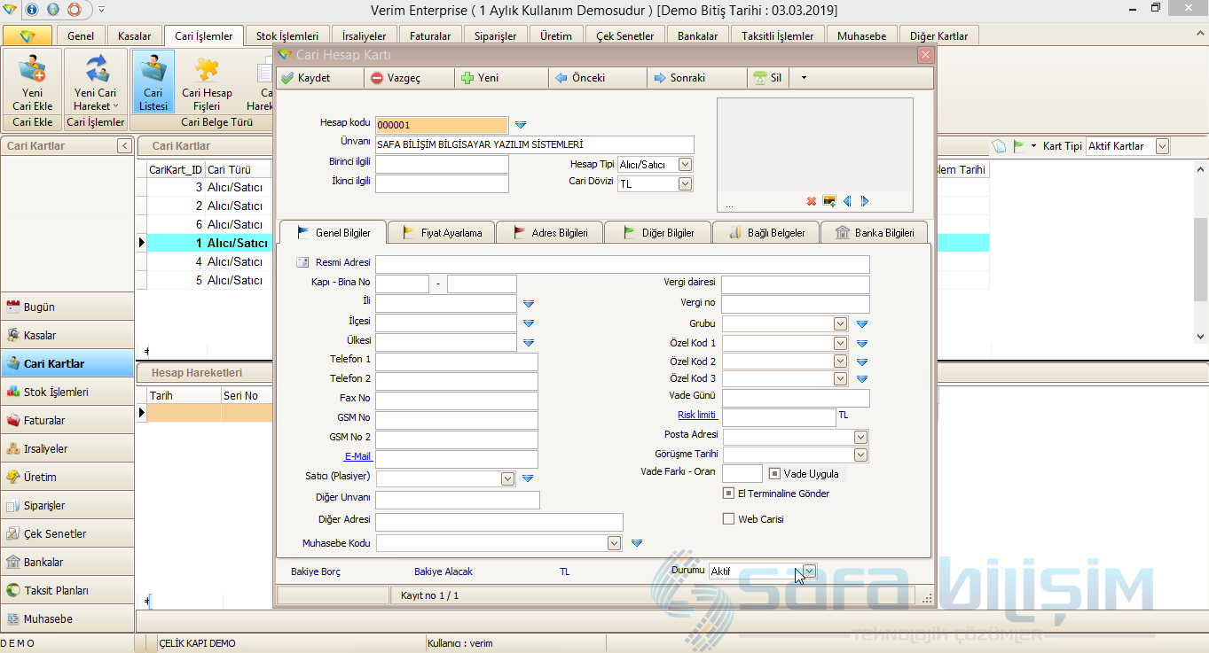1209x653 pixels.
Task: Open the Faturalar ribbon tab
Action: [430, 36]
